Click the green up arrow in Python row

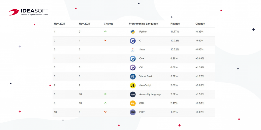[105, 31]
